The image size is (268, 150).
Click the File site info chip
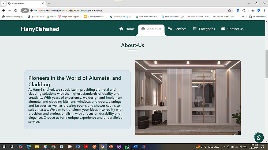coord(34,11)
